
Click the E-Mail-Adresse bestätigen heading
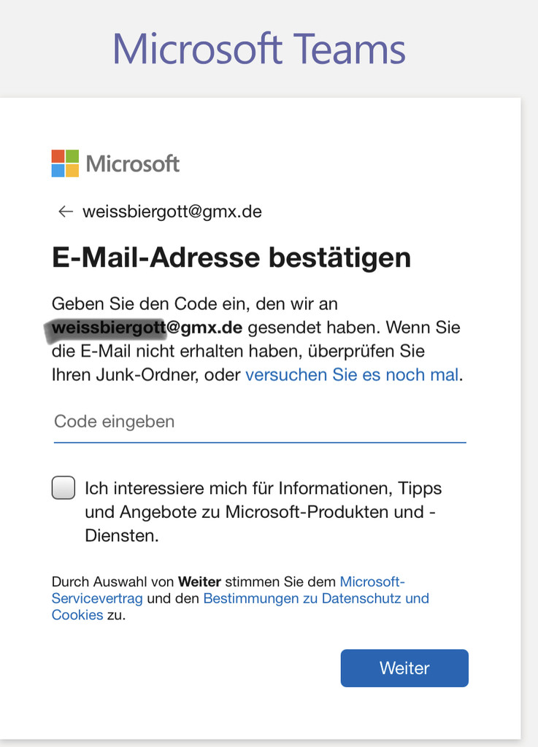[x=231, y=258]
